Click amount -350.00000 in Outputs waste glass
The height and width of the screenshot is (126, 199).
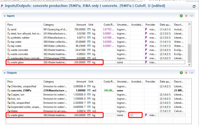click(80, 115)
